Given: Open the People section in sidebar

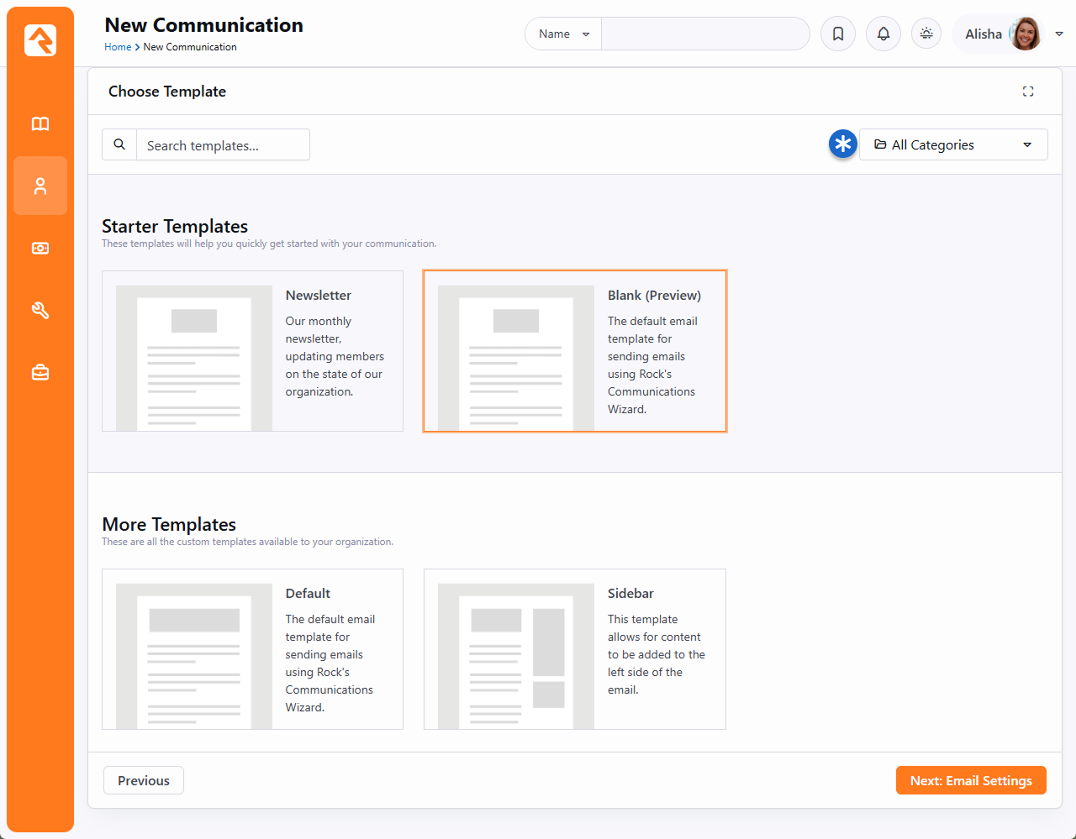Looking at the screenshot, I should click(40, 186).
